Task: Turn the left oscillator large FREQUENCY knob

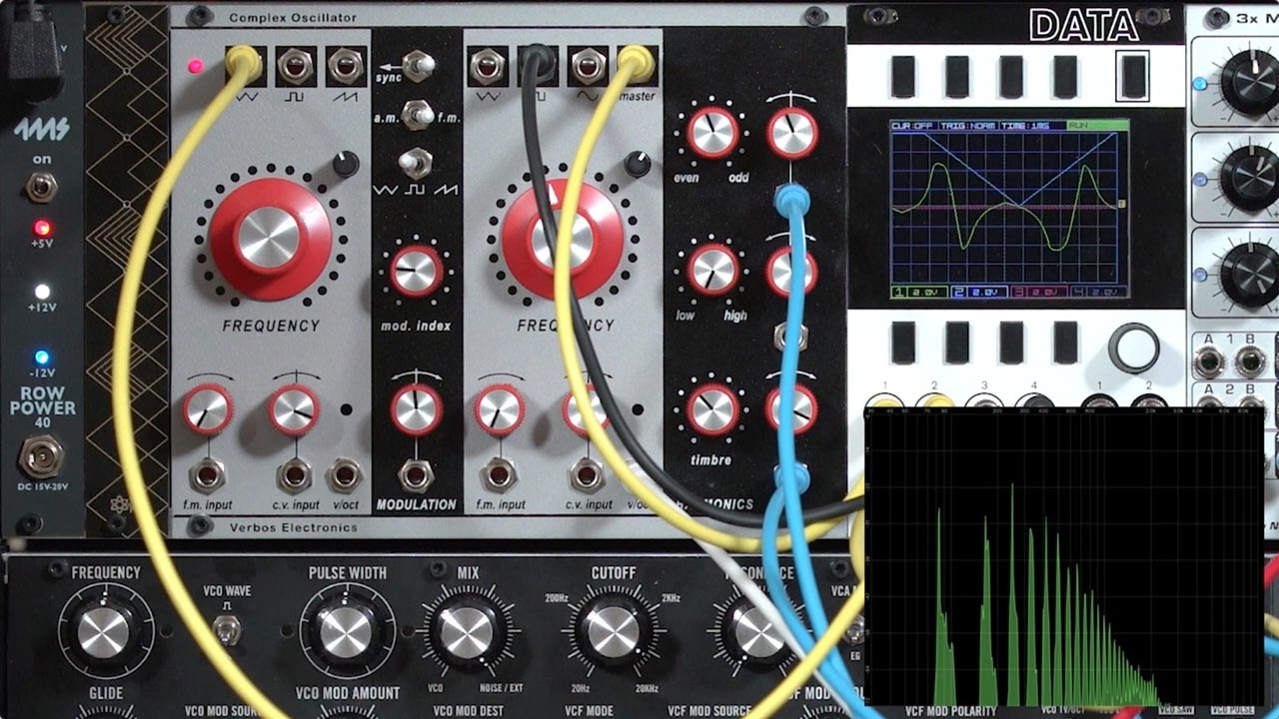Action: coord(269,240)
